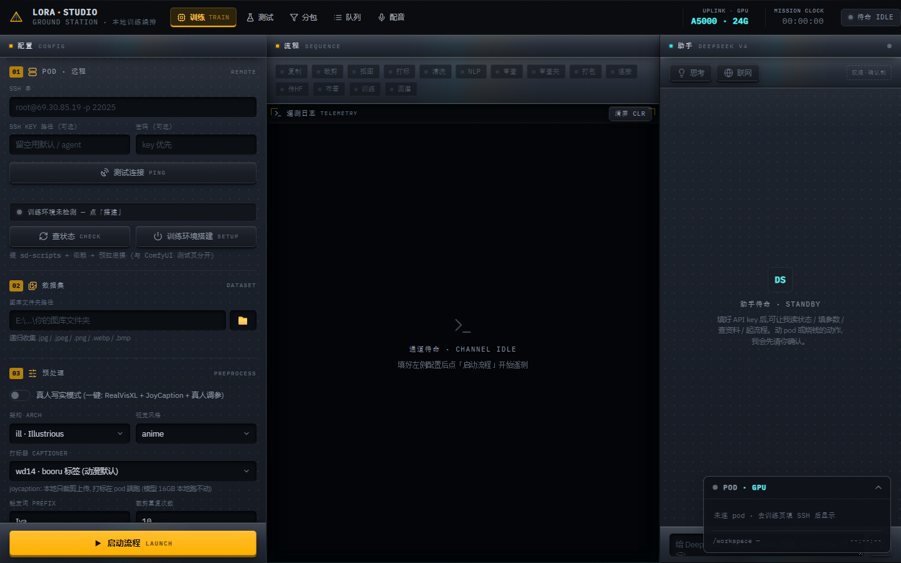This screenshot has width=901, height=563.
Task: Focus the SSH string input field
Action: [x=133, y=107]
